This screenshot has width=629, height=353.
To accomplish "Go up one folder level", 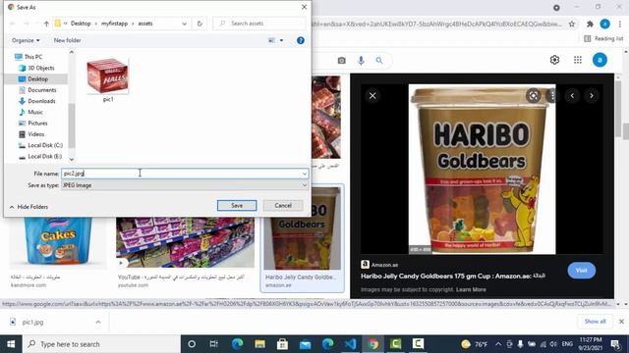I will point(46,24).
